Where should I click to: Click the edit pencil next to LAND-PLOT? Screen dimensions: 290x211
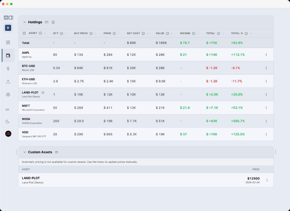coord(43,93)
